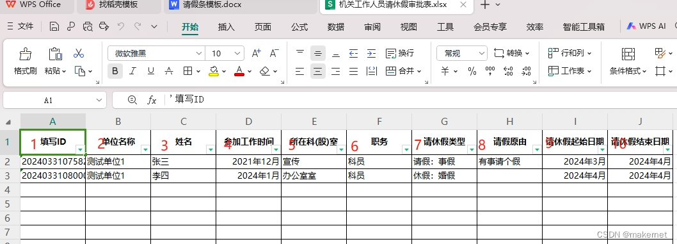Open the font size 10 dropdown

(237, 53)
